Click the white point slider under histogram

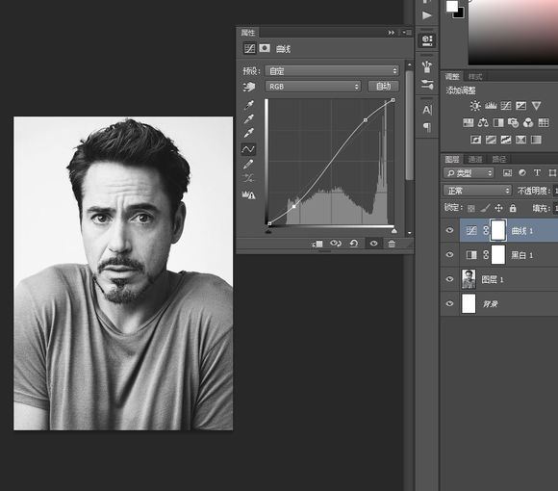coord(393,231)
